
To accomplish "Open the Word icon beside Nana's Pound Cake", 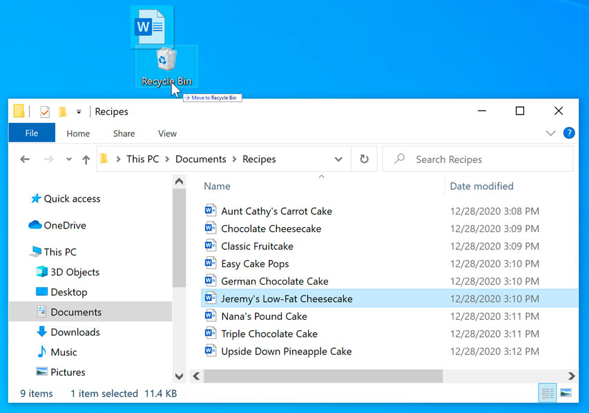I will pos(210,316).
